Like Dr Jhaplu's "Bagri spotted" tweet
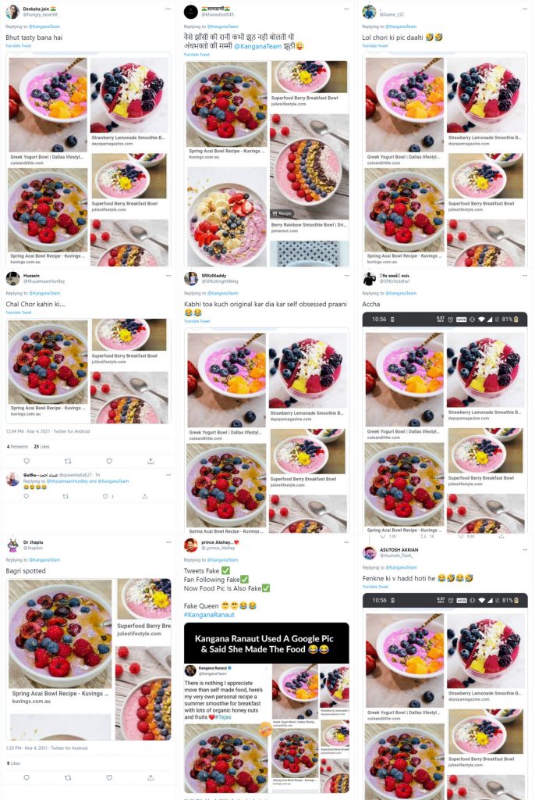The height and width of the screenshot is (800, 535). (x=109, y=777)
